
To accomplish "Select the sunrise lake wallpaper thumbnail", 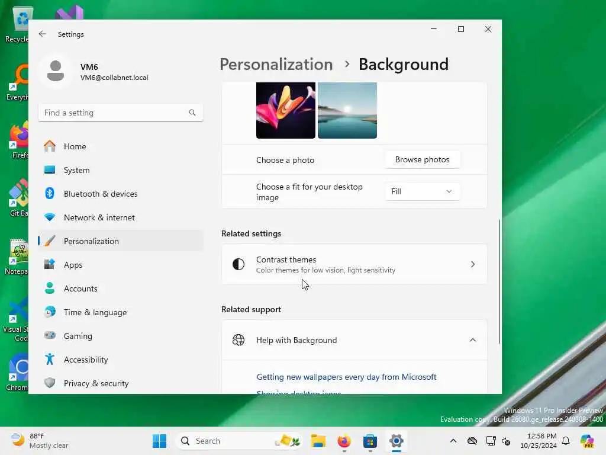I will (x=347, y=110).
